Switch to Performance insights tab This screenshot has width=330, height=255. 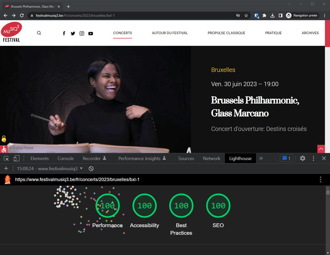coord(142,159)
